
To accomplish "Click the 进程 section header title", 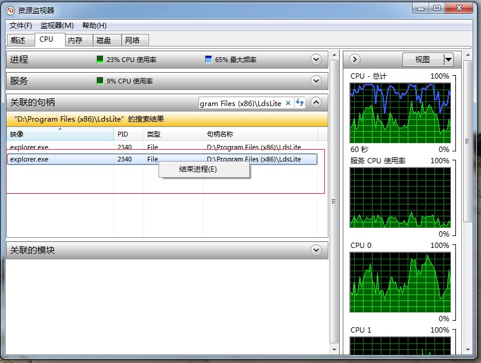I will pos(19,59).
